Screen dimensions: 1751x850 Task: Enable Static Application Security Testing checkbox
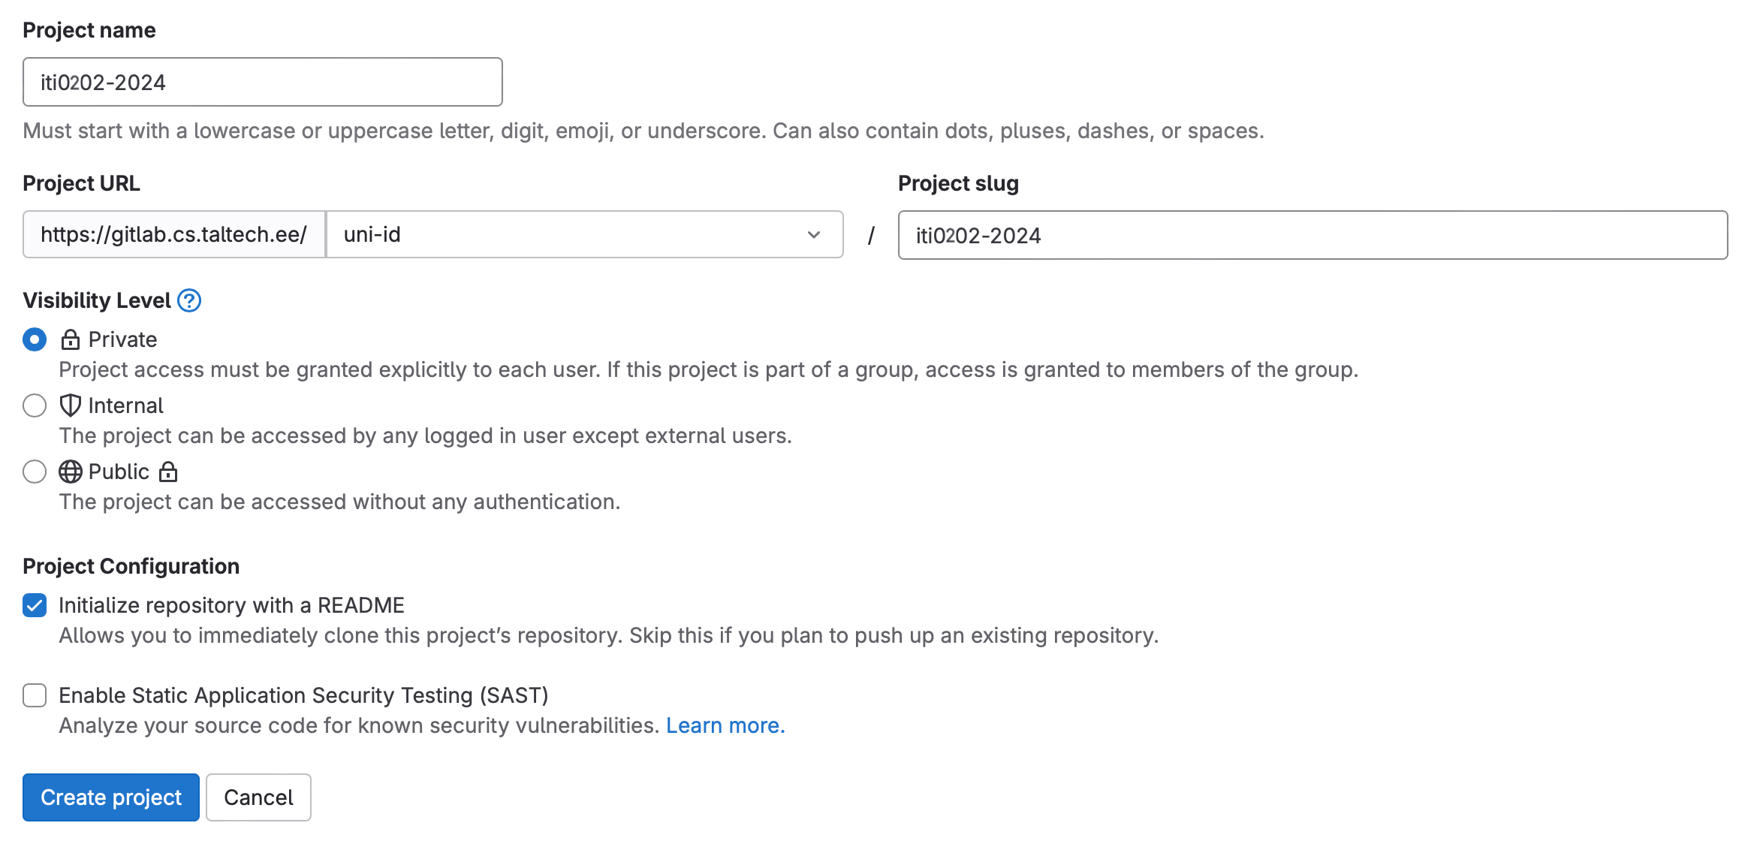35,695
